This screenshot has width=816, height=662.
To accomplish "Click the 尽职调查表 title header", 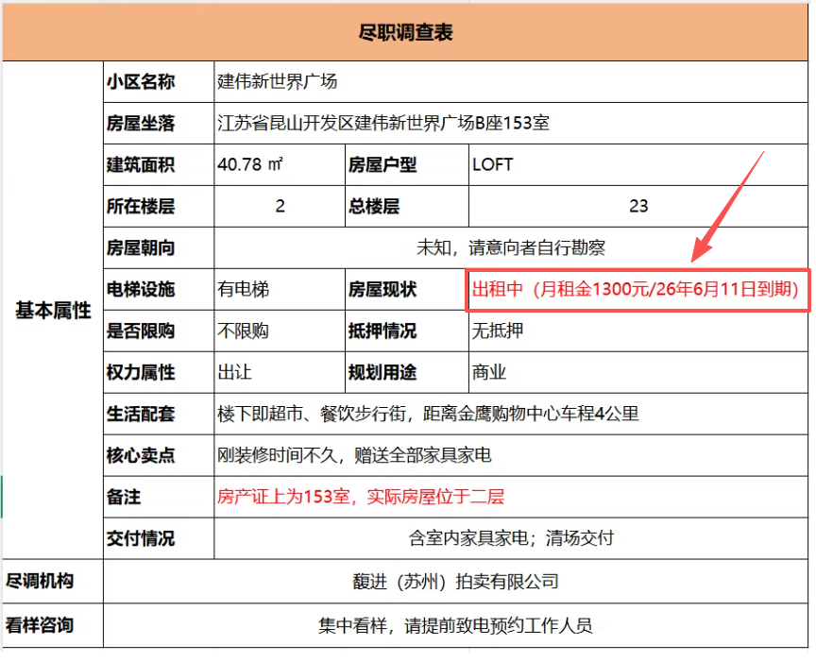I will pos(406,33).
